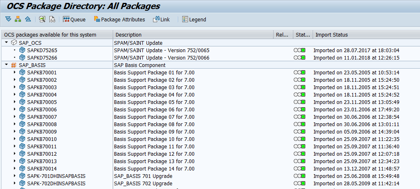This screenshot has width=420, height=189.
Task: Click status traffic light for SAPKD75265
Action: tap(299, 50)
